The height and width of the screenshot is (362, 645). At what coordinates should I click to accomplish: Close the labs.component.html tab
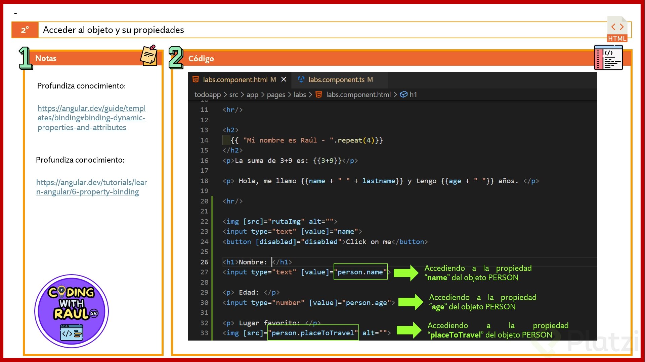coord(284,79)
